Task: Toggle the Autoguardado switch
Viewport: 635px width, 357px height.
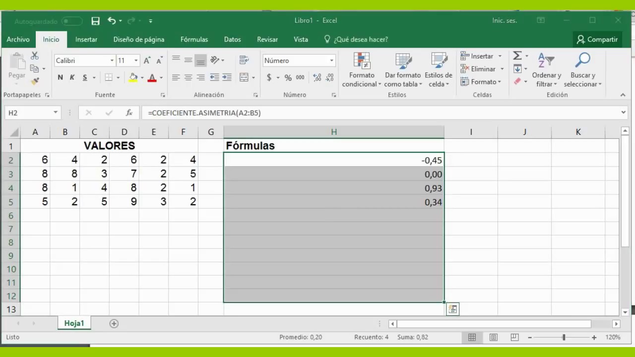Action: 72,21
